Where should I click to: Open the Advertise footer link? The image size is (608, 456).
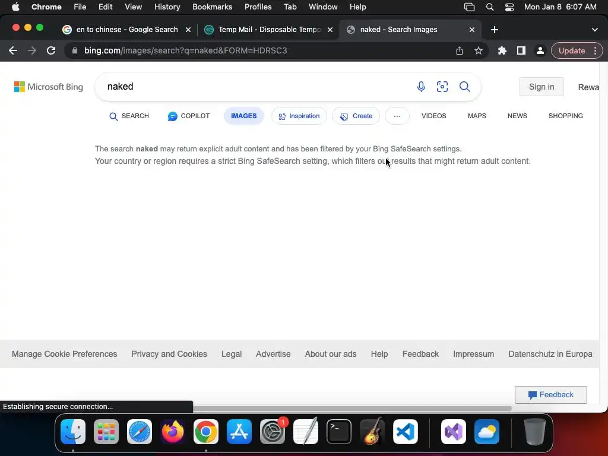pos(273,354)
